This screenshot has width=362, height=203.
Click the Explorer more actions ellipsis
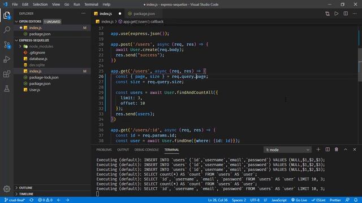click(83, 14)
